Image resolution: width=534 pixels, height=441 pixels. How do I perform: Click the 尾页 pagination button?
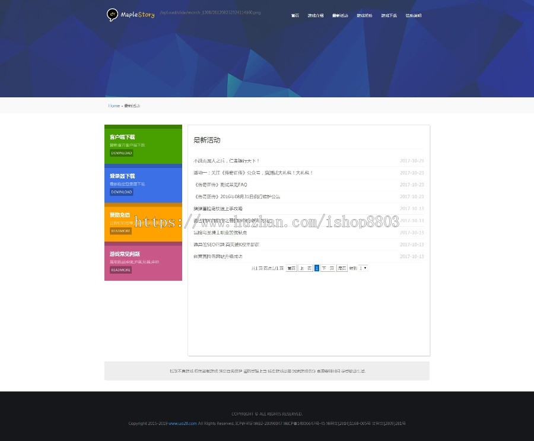tap(342, 268)
